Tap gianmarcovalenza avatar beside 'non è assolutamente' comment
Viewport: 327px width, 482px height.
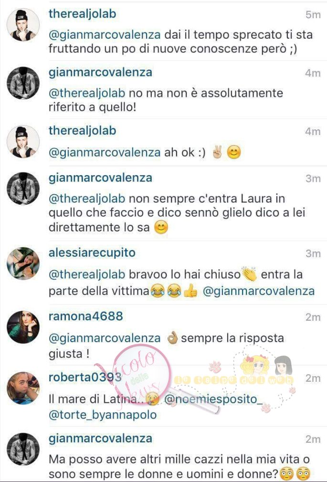coord(23,83)
